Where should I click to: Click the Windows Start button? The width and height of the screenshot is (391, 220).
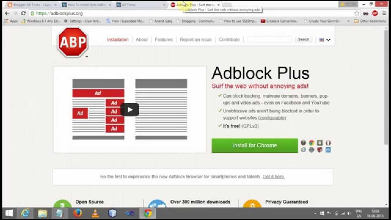coord(9,213)
